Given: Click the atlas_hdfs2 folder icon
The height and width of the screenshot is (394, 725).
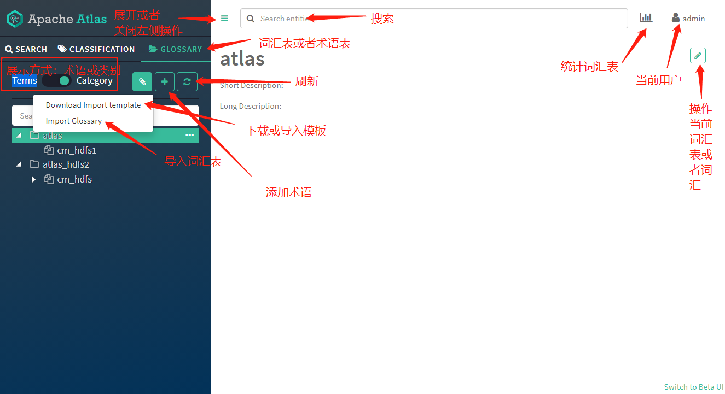Looking at the screenshot, I should [x=34, y=164].
